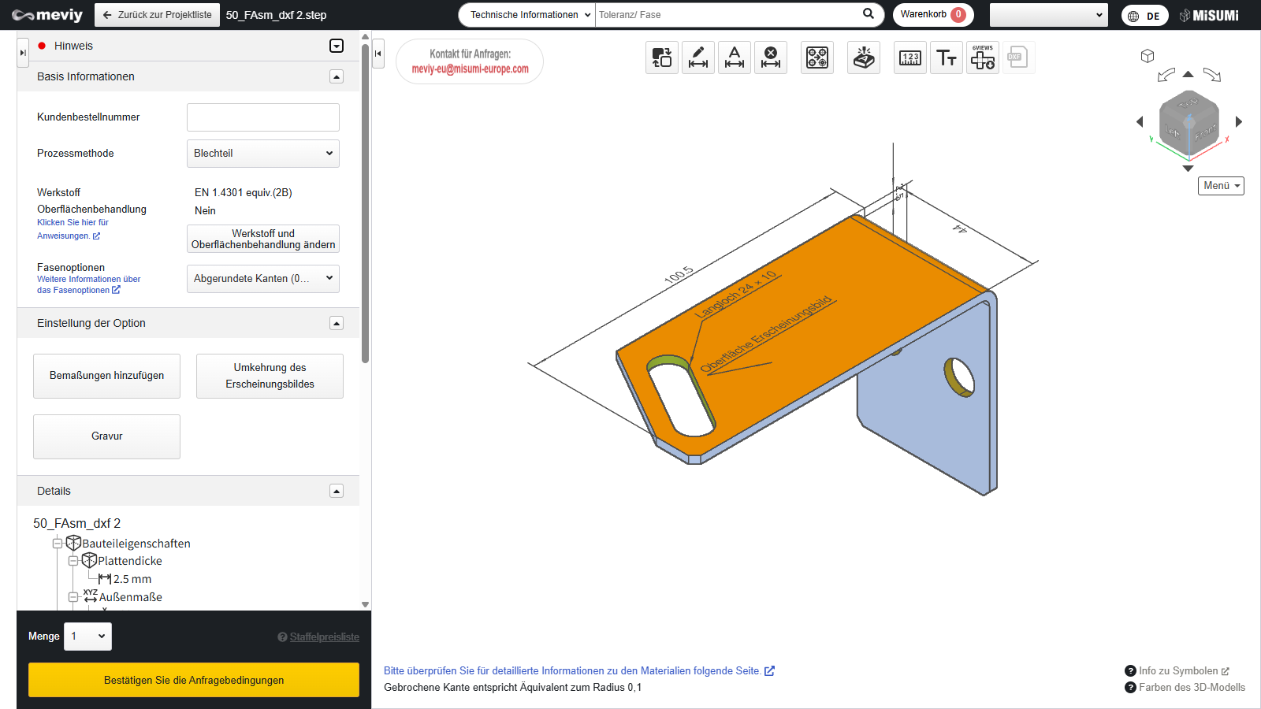Image resolution: width=1261 pixels, height=709 pixels.
Task: Collapse the Bauteileigenschaften tree node
Action: pyautogui.click(x=58, y=544)
